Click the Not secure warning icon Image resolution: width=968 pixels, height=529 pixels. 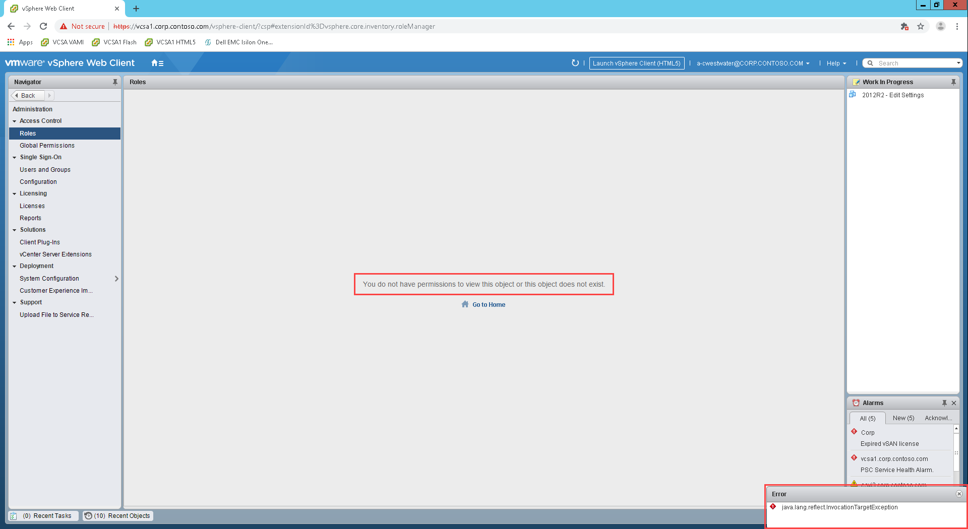coord(64,26)
